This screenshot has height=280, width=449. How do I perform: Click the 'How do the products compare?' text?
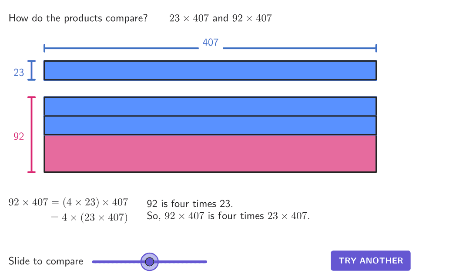click(78, 18)
